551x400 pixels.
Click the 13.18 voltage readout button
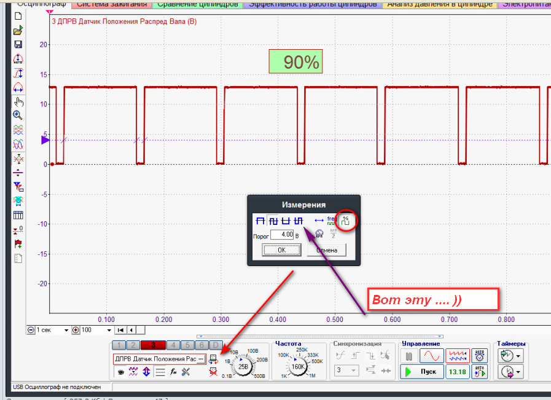pos(457,372)
